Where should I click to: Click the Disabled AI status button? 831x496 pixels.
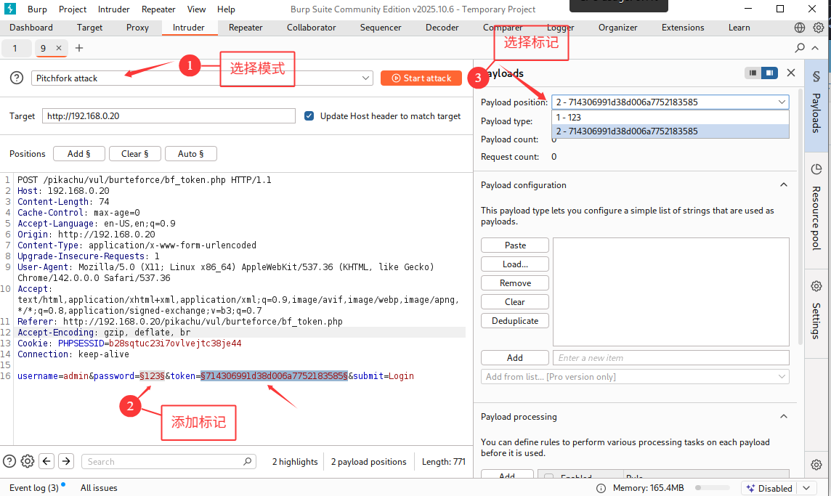pos(769,488)
